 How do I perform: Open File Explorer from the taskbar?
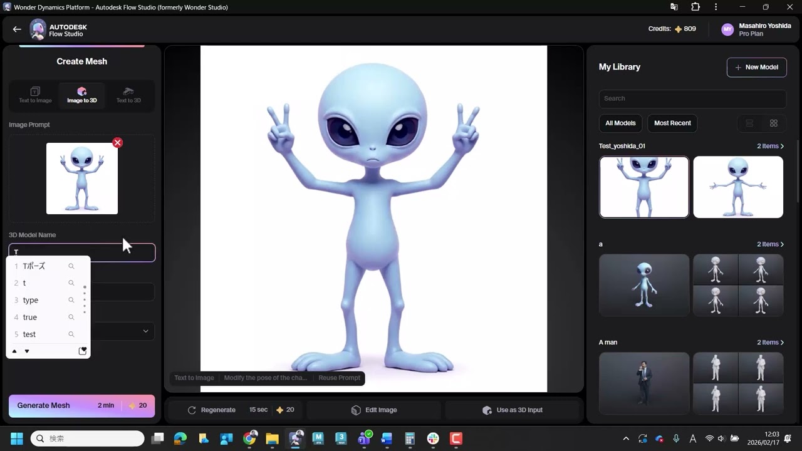pos(272,438)
